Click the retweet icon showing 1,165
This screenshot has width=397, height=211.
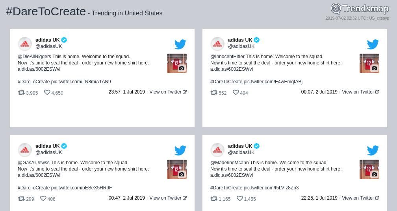[214, 198]
